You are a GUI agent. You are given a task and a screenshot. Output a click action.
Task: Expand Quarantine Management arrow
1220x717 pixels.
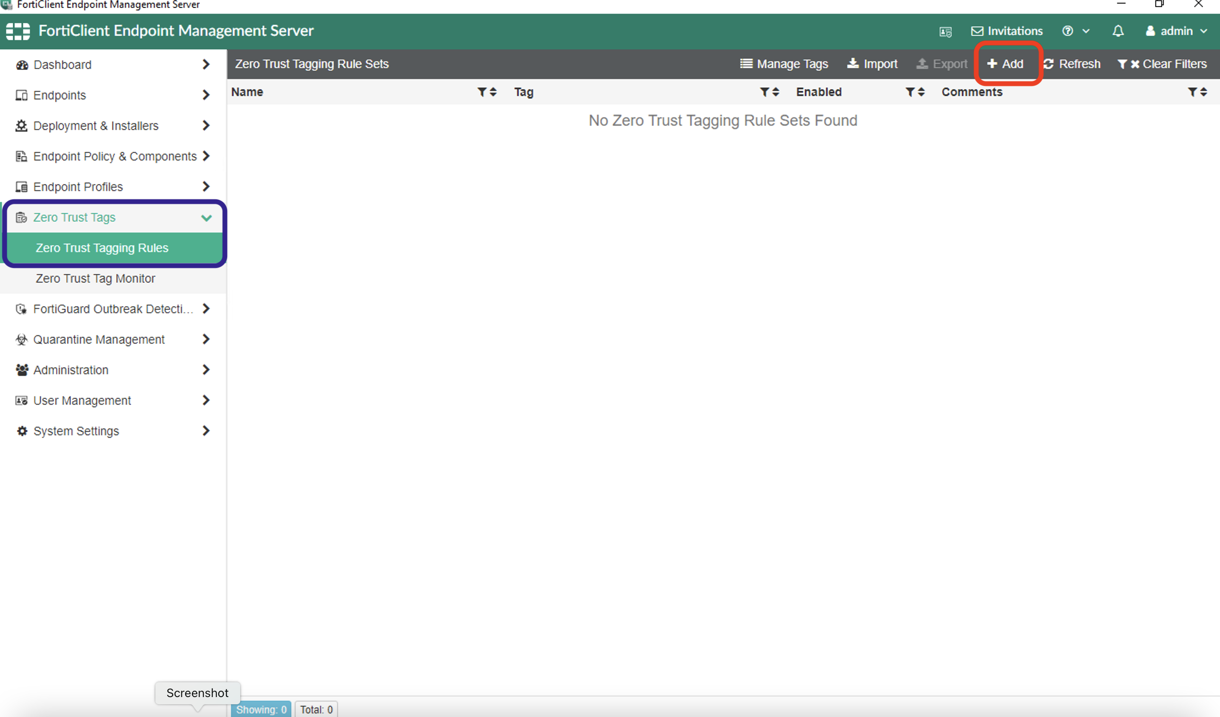[x=206, y=339]
